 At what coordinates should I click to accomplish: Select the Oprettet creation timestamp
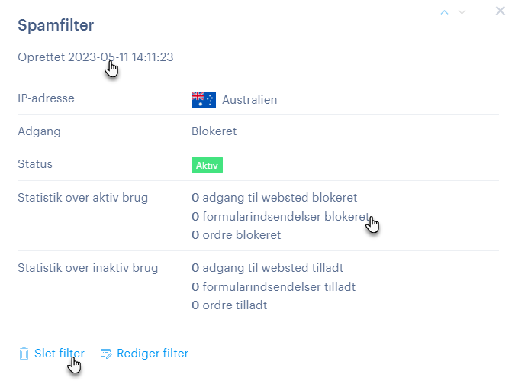[95, 57]
